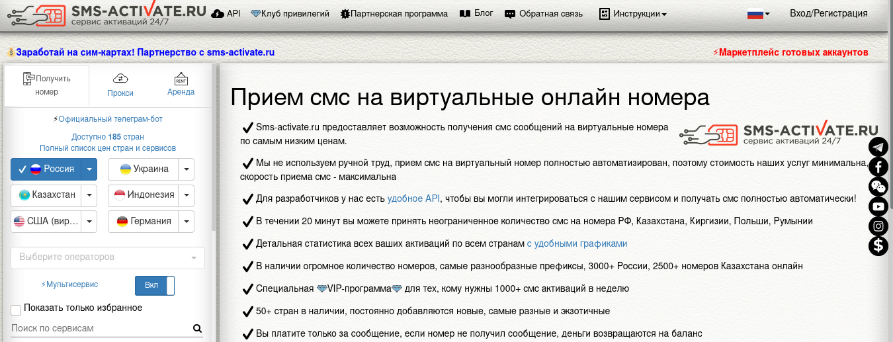This screenshot has height=342, width=893.
Task: Select Украина country button
Action: click(144, 169)
